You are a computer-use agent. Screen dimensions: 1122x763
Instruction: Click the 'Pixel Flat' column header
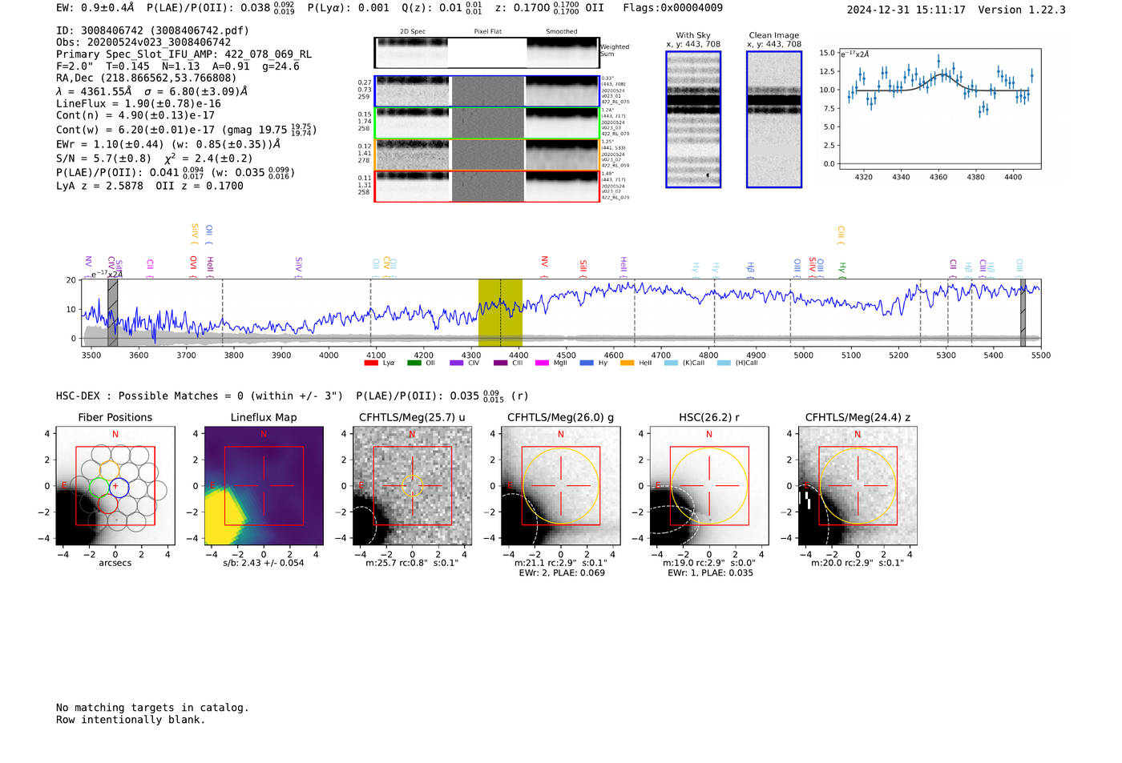487,31
